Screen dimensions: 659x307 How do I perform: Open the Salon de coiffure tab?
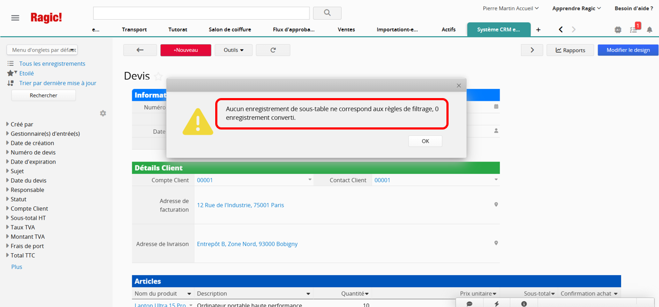point(230,30)
